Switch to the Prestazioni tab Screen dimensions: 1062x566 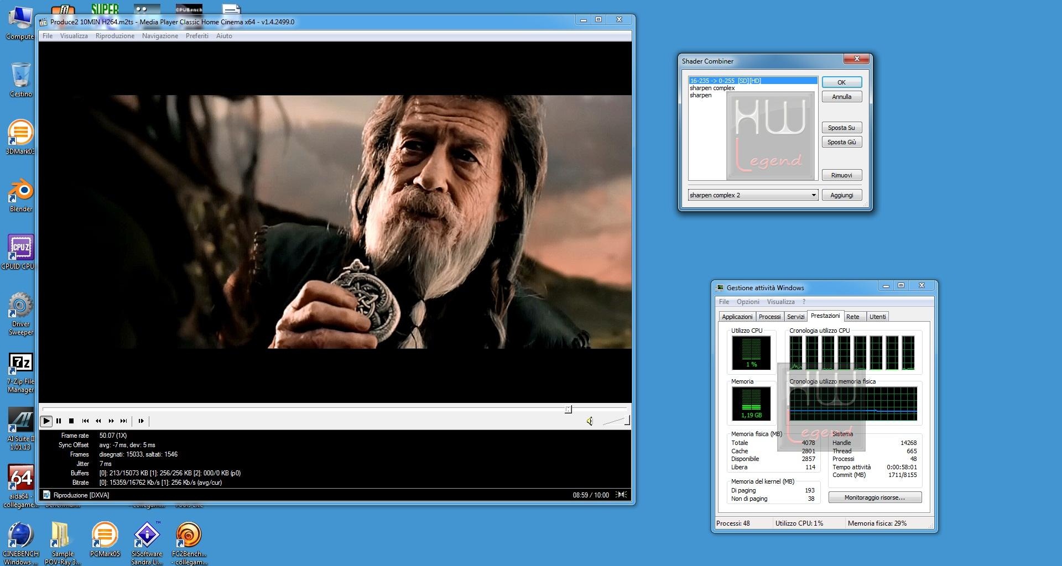point(825,316)
